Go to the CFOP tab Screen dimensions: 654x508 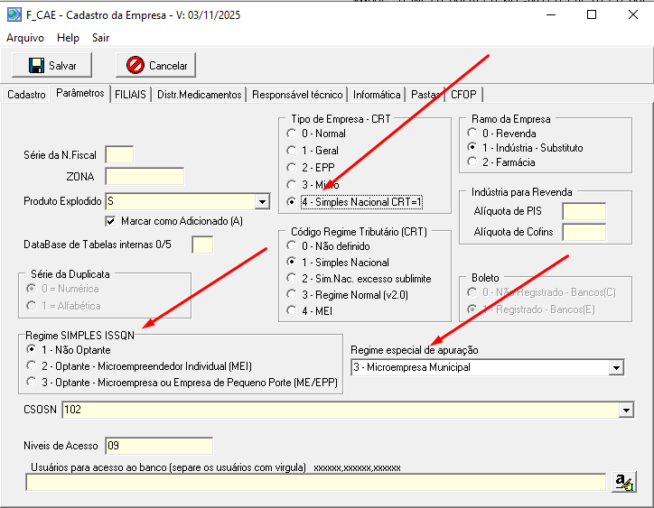[463, 95]
